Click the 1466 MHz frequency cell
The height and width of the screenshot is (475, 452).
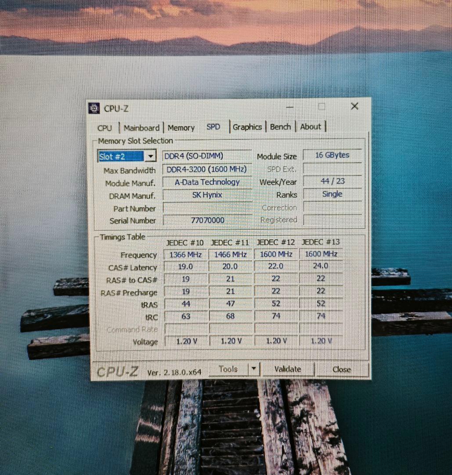[x=230, y=254]
